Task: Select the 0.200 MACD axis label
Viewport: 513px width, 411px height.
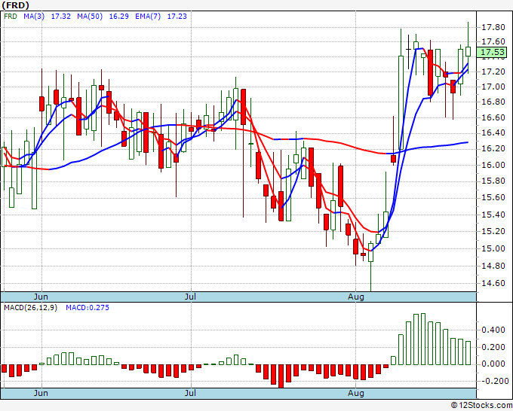Action: point(493,347)
